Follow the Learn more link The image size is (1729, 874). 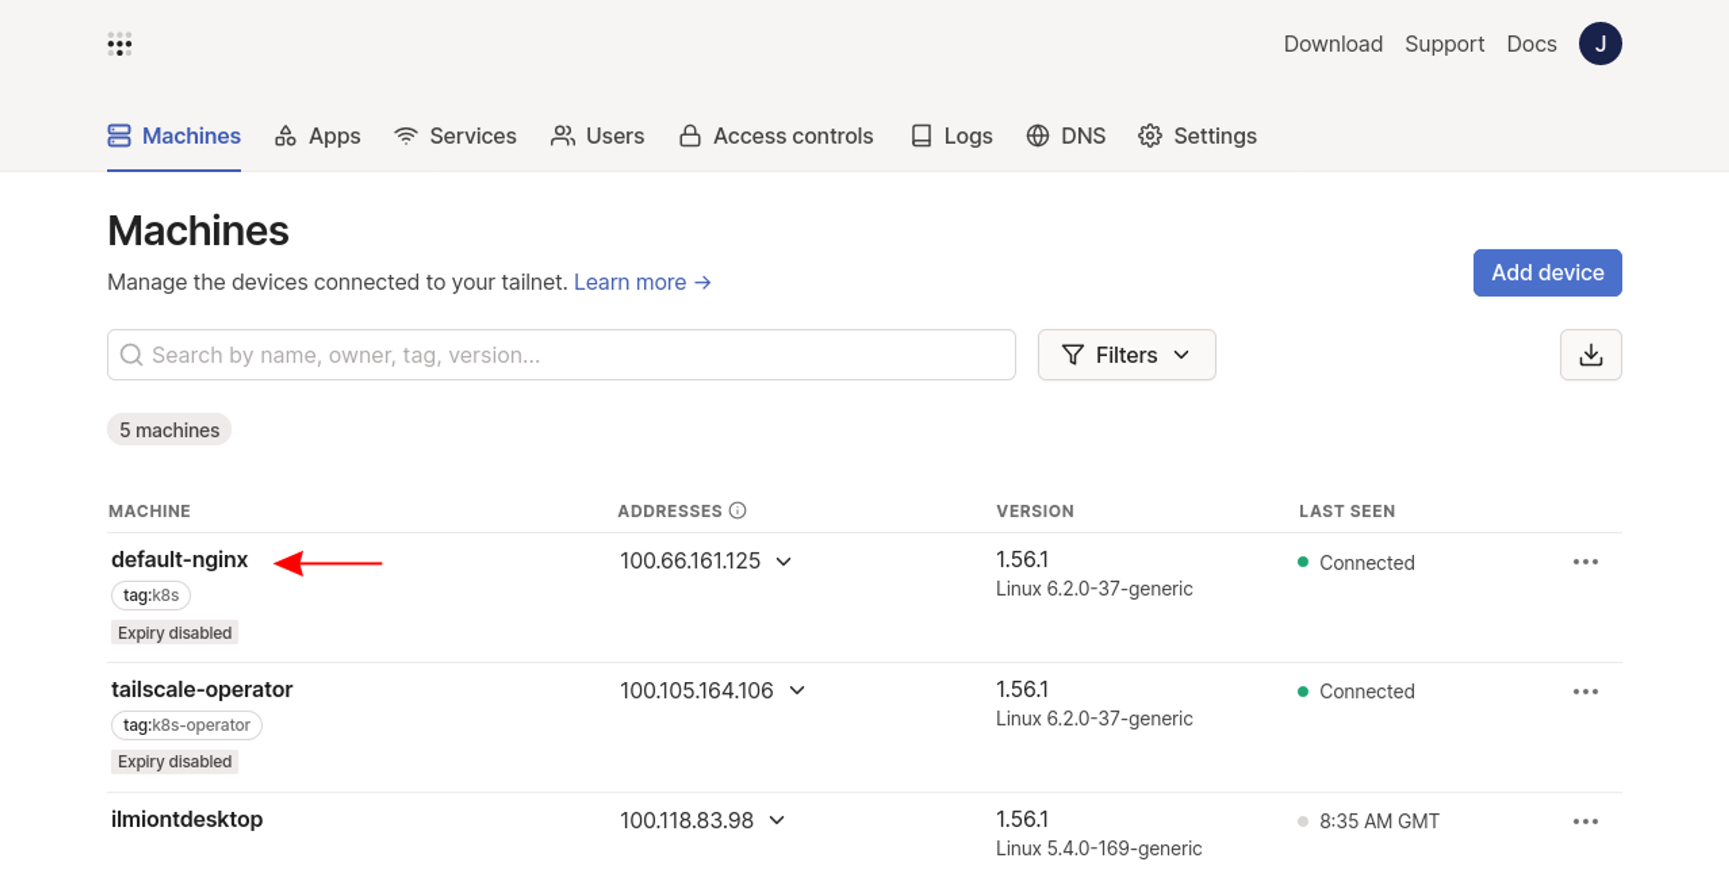click(x=641, y=283)
